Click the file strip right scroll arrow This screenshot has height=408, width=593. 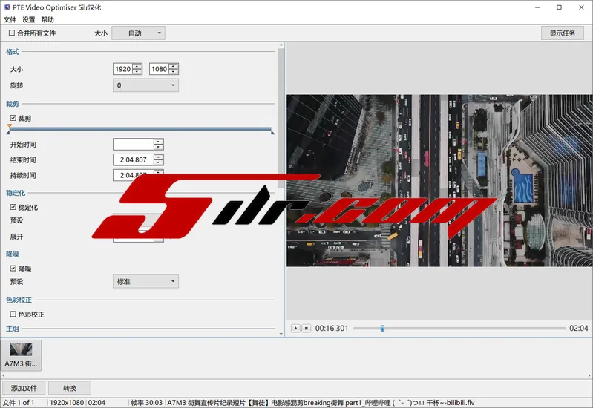coord(589,375)
